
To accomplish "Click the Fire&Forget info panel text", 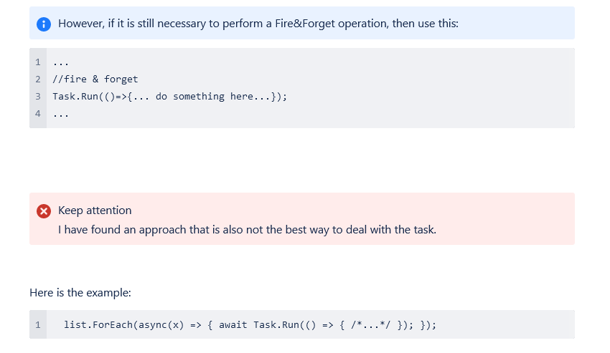I will [x=258, y=24].
